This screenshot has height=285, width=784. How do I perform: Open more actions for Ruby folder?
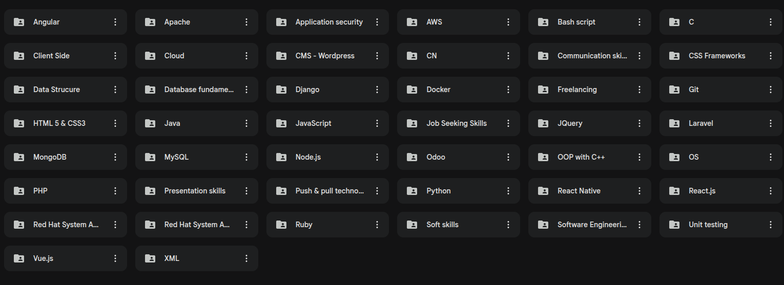point(377,225)
